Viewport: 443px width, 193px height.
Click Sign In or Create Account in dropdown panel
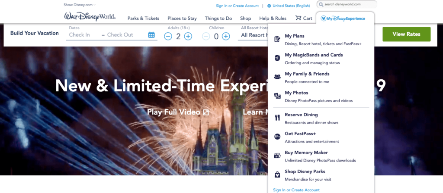tap(296, 190)
